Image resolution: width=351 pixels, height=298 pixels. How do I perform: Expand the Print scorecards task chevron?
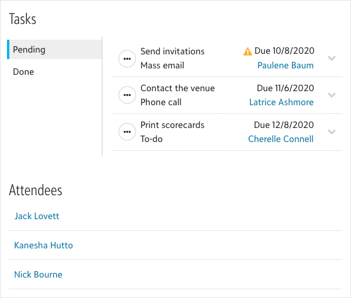332,132
